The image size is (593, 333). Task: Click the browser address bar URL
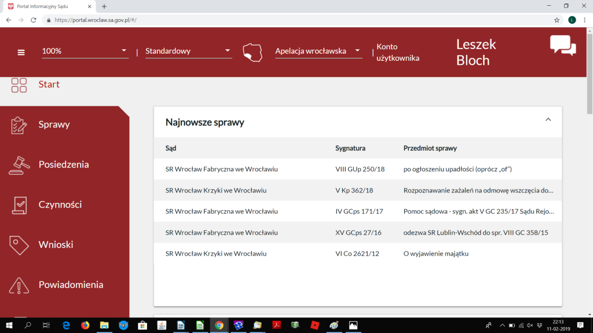pos(96,20)
